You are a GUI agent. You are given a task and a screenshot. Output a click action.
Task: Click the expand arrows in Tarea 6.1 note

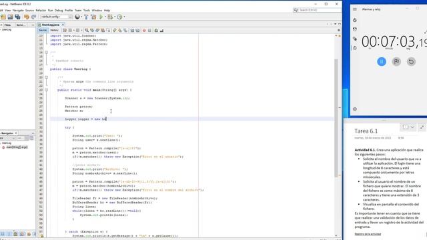pos(422,127)
